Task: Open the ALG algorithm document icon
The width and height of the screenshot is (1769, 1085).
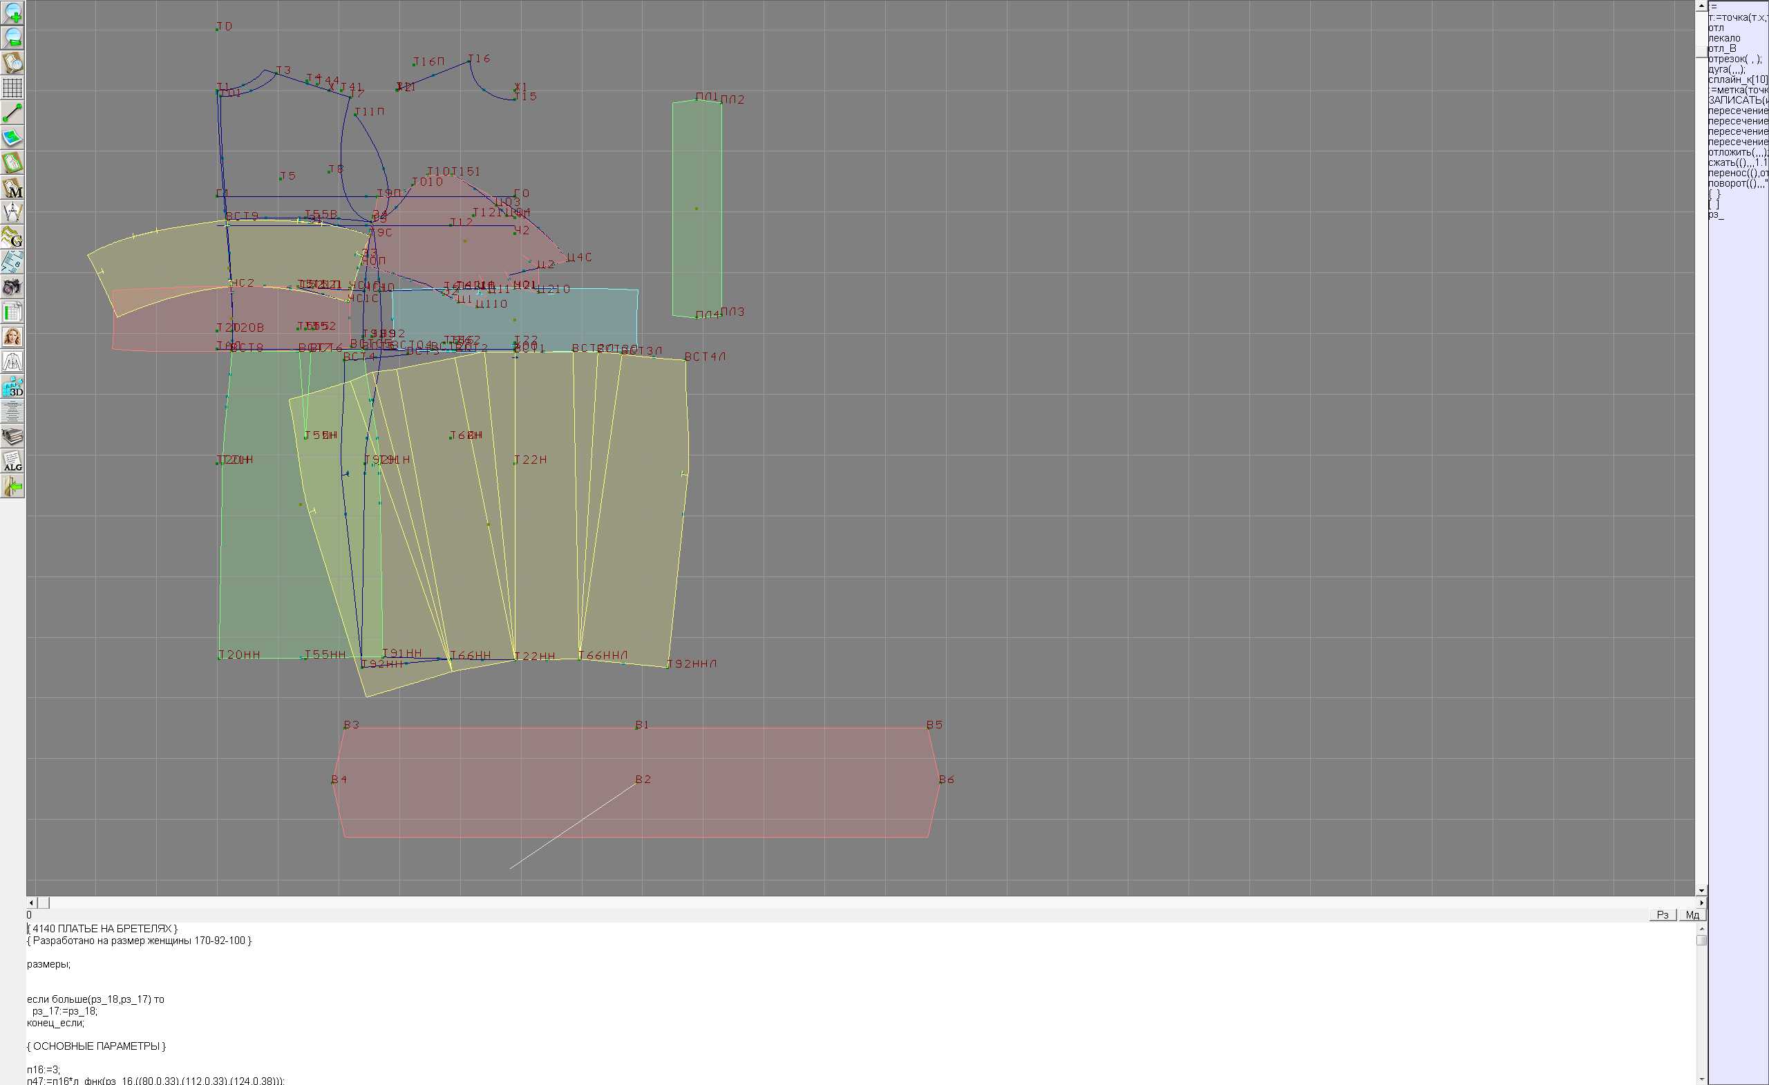Action: pyautogui.click(x=13, y=461)
